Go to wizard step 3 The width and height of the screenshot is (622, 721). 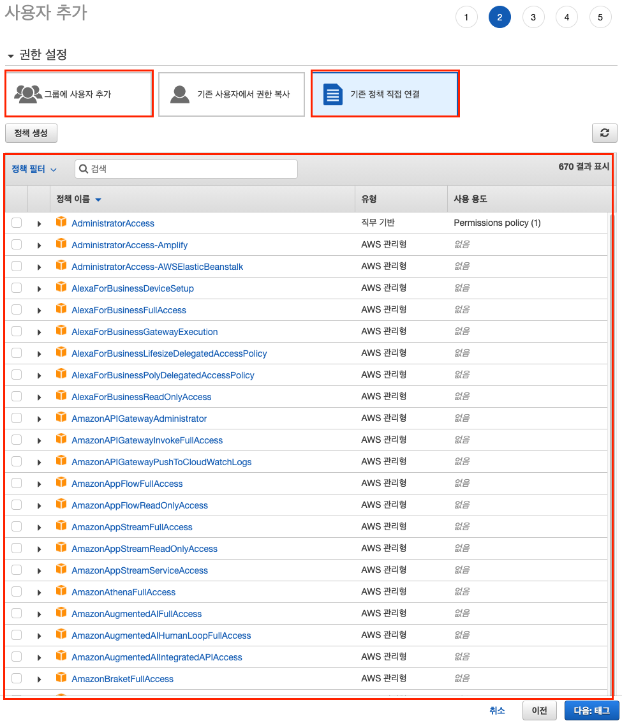pos(533,17)
